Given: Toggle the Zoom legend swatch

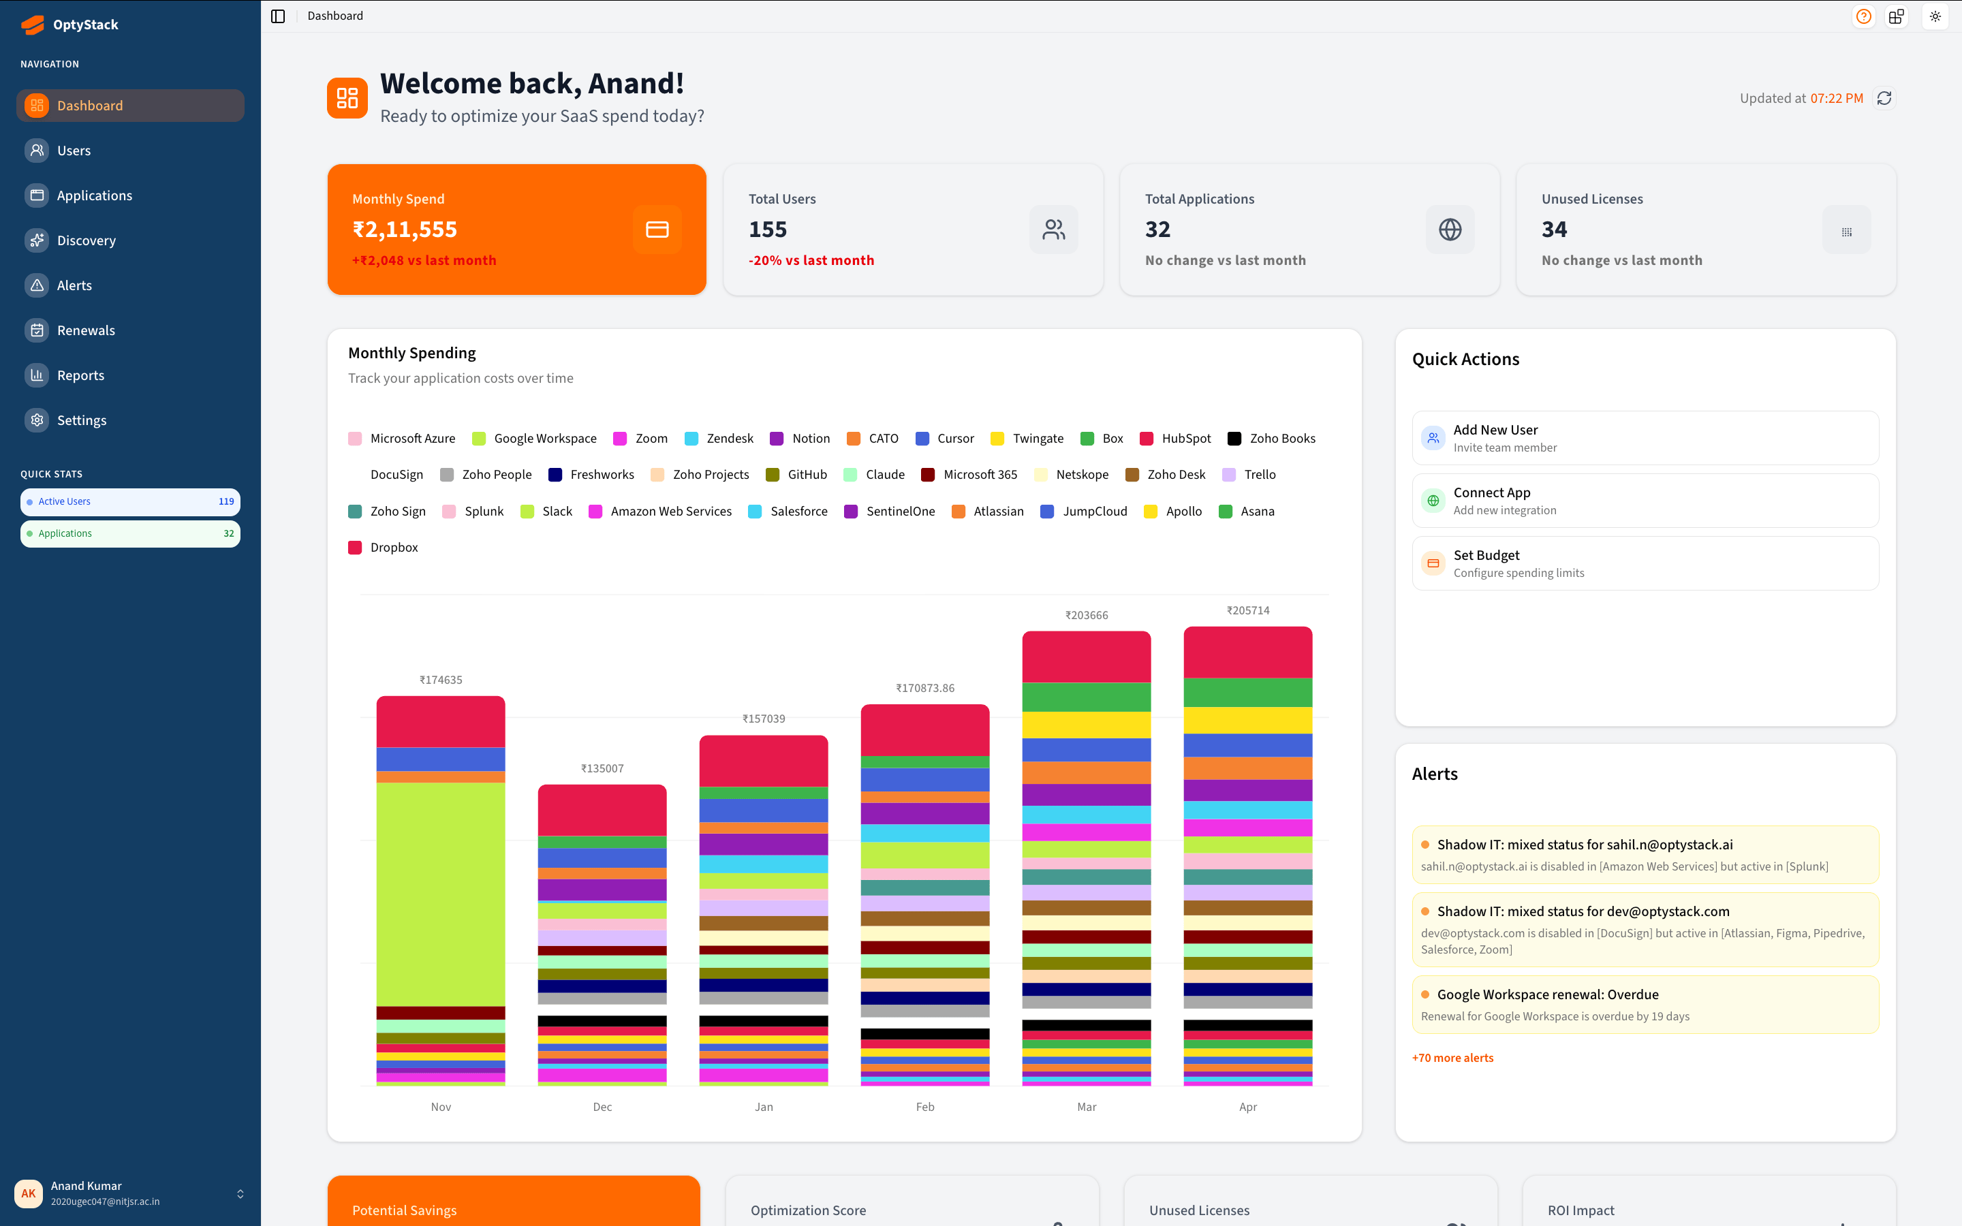Looking at the screenshot, I should tap(619, 439).
